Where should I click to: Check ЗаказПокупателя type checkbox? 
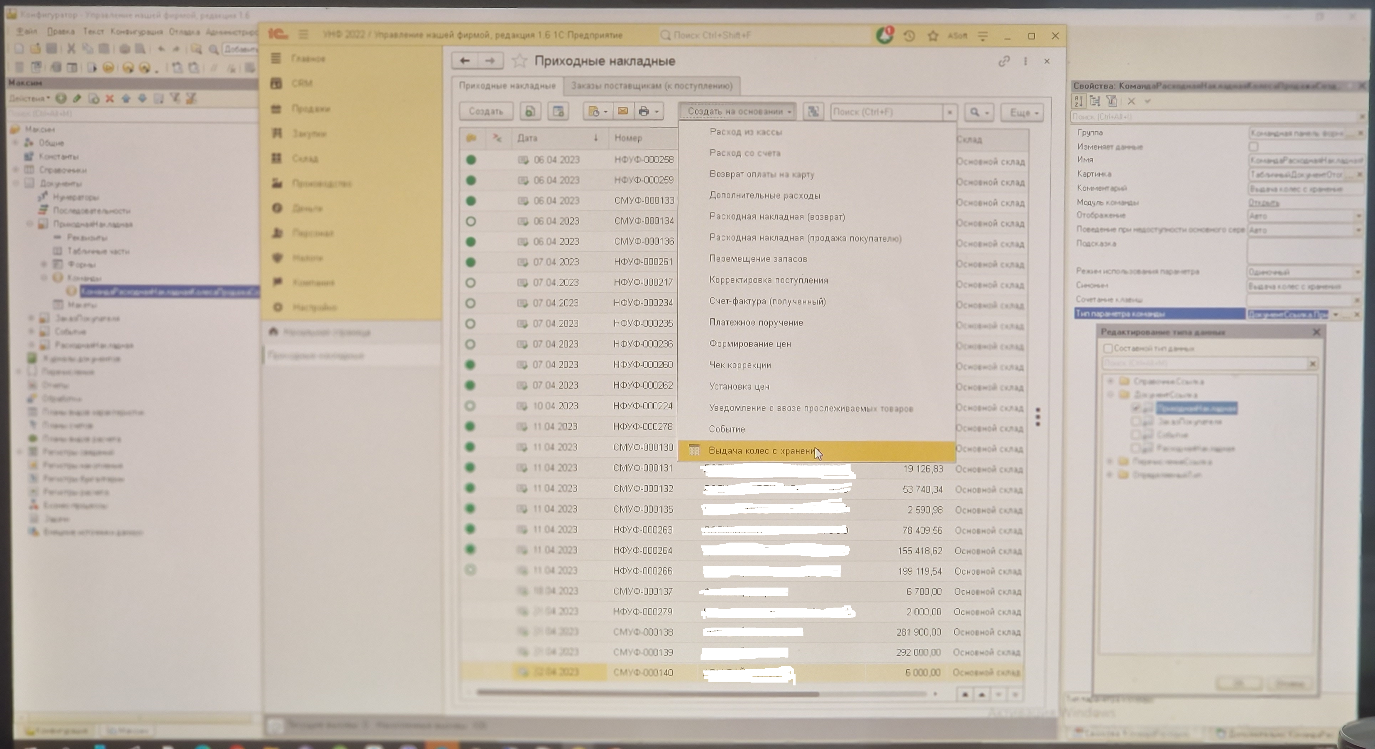coord(1135,422)
